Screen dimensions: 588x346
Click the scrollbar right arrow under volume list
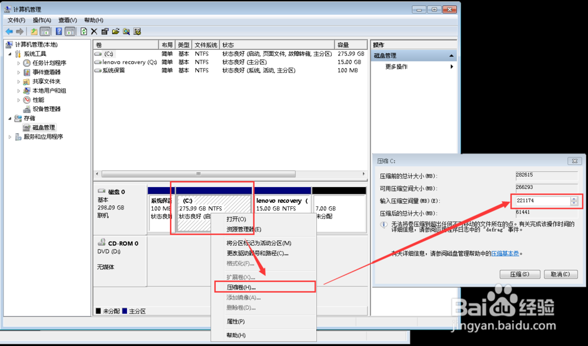(363, 174)
